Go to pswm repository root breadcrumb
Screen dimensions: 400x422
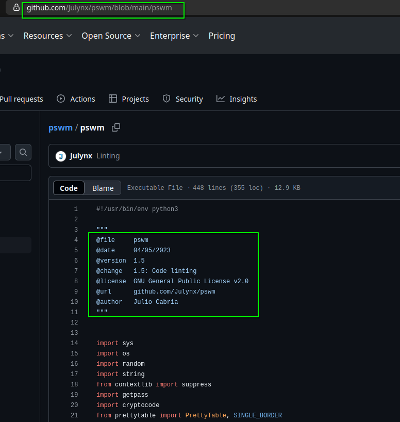click(60, 127)
